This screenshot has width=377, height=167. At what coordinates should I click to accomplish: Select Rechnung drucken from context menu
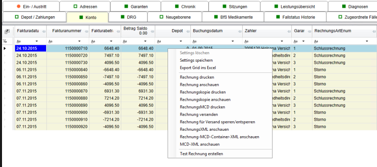197,77
